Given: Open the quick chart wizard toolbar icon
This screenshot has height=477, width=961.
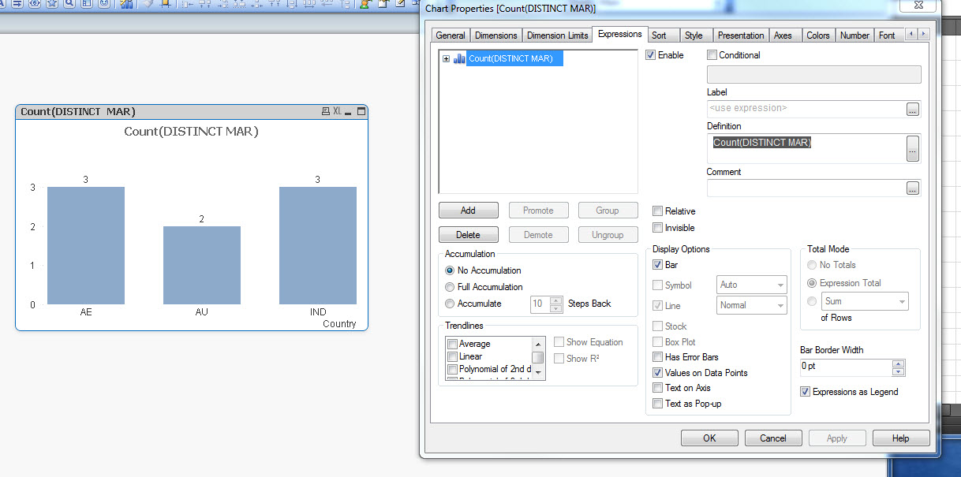Looking at the screenshot, I should [x=126, y=4].
